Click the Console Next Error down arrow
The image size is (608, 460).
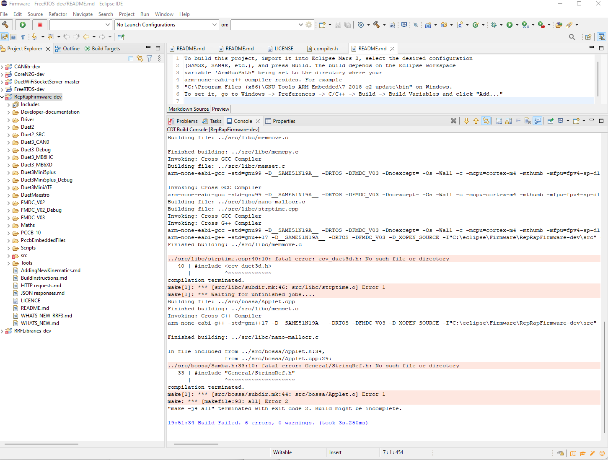466,121
